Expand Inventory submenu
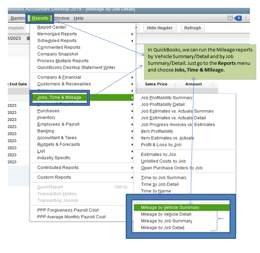The height and width of the screenshot is (253, 260). (x=82, y=118)
